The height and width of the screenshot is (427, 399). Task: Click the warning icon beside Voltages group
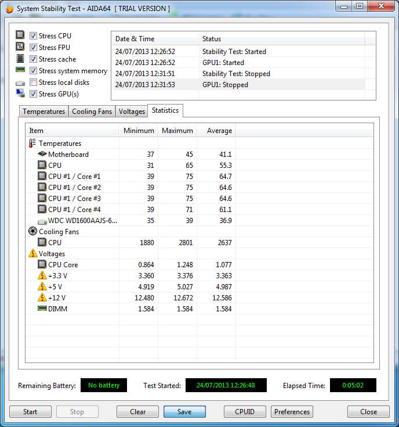(x=32, y=254)
